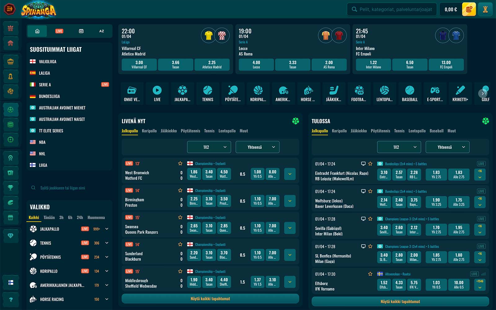Click Näytä kaikki tapahtumat under live matches
The height and width of the screenshot is (310, 496).
(x=210, y=299)
